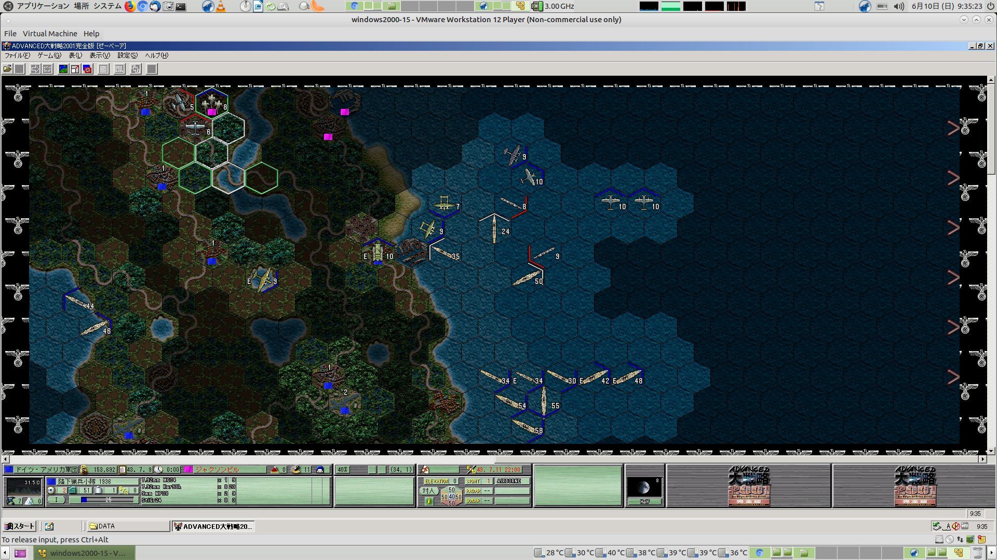Open the 表示(V) menu
This screenshot has height=560, width=997.
99,55
